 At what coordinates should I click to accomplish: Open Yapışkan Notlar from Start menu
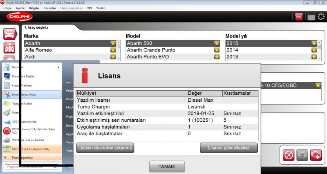(x=32, y=104)
